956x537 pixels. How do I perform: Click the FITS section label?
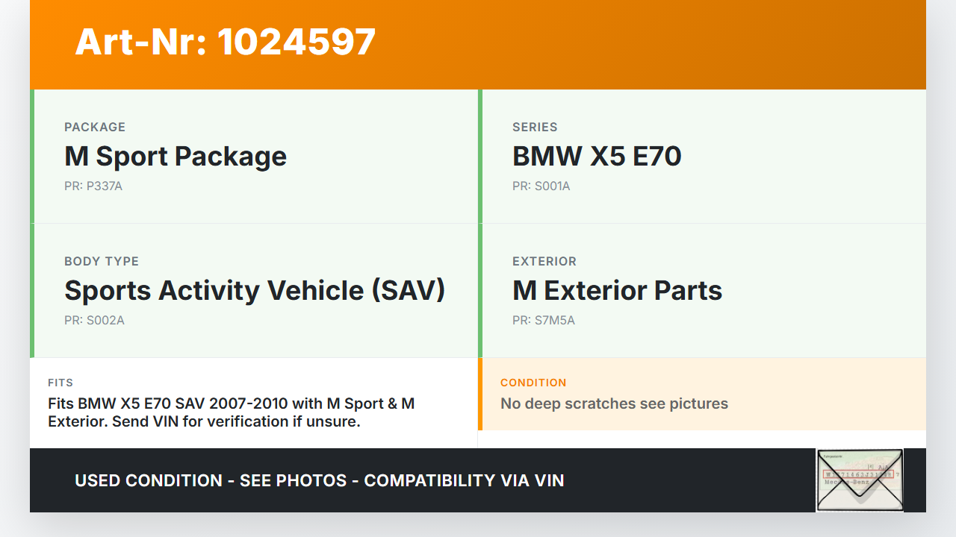60,383
